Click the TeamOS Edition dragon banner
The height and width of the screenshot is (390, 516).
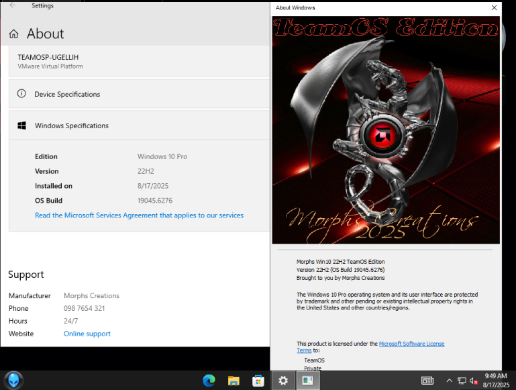386,130
